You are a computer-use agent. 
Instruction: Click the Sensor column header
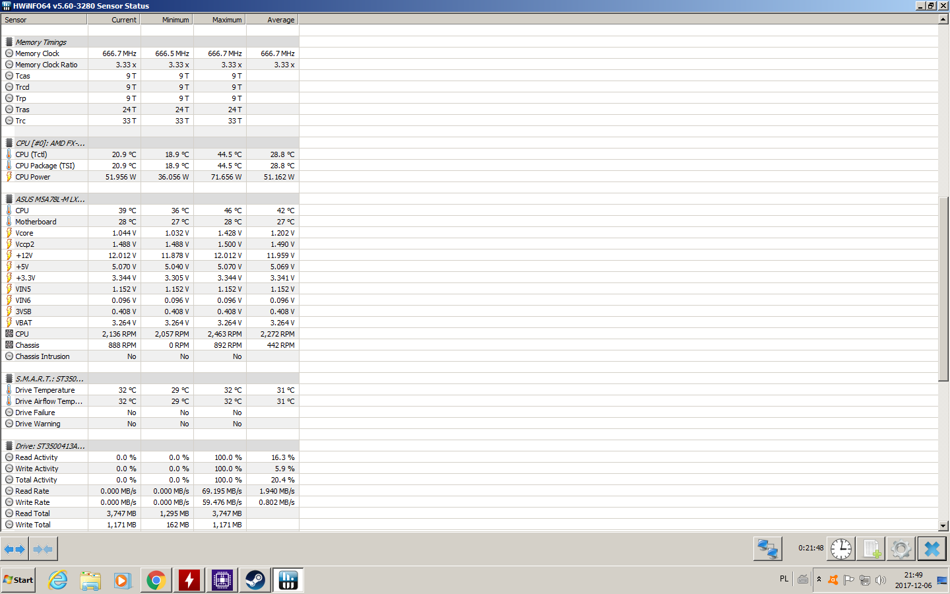click(44, 20)
